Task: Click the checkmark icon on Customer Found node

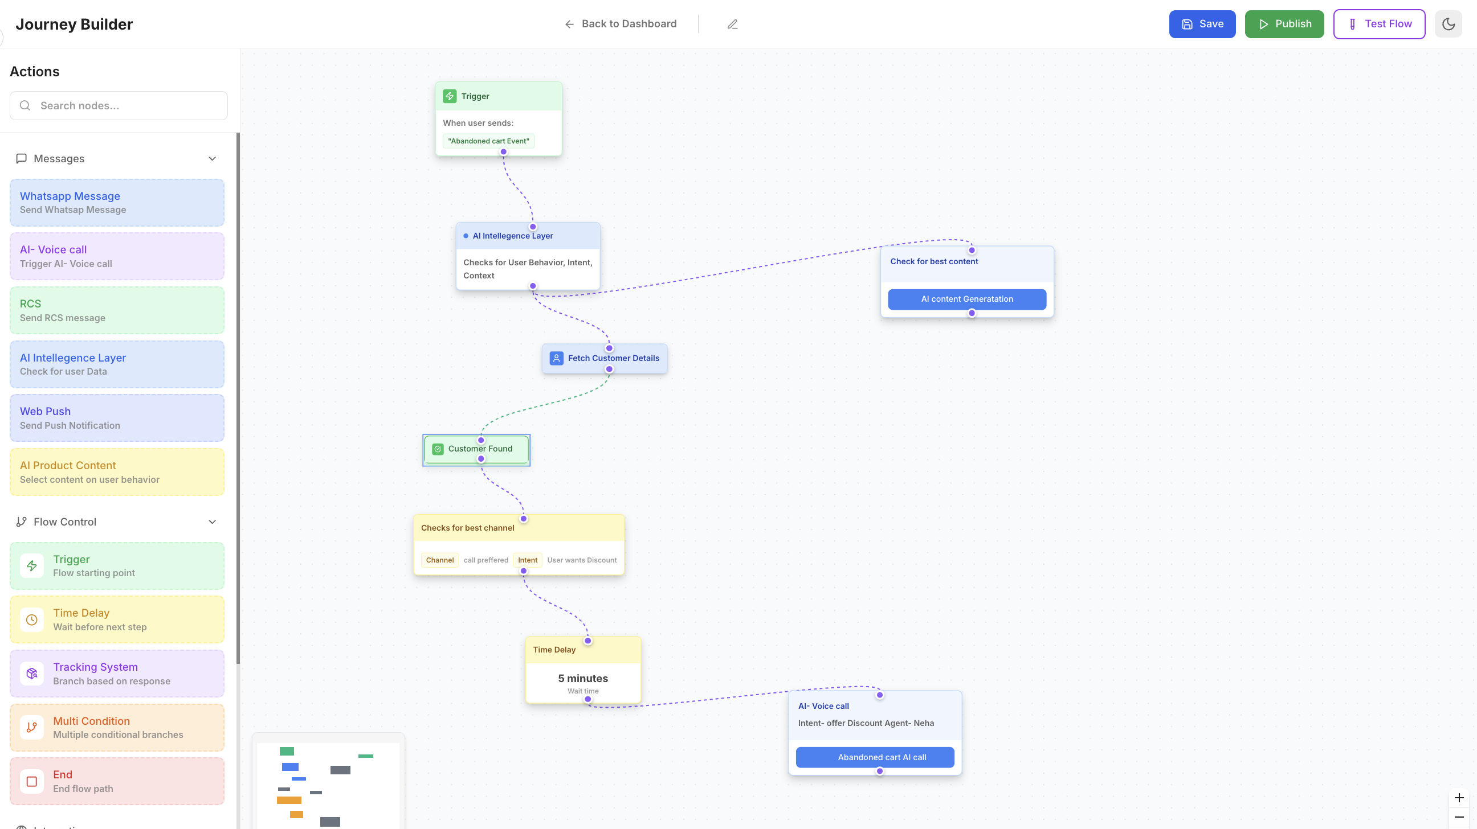Action: click(x=438, y=449)
